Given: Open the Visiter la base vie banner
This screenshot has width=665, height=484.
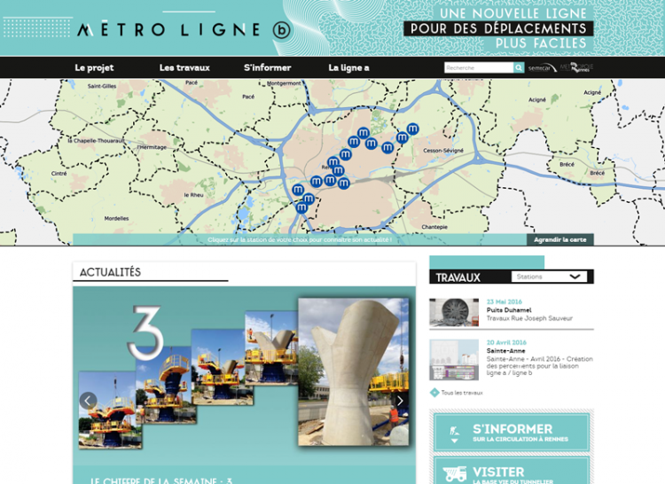Looking at the screenshot, I should (x=512, y=471).
